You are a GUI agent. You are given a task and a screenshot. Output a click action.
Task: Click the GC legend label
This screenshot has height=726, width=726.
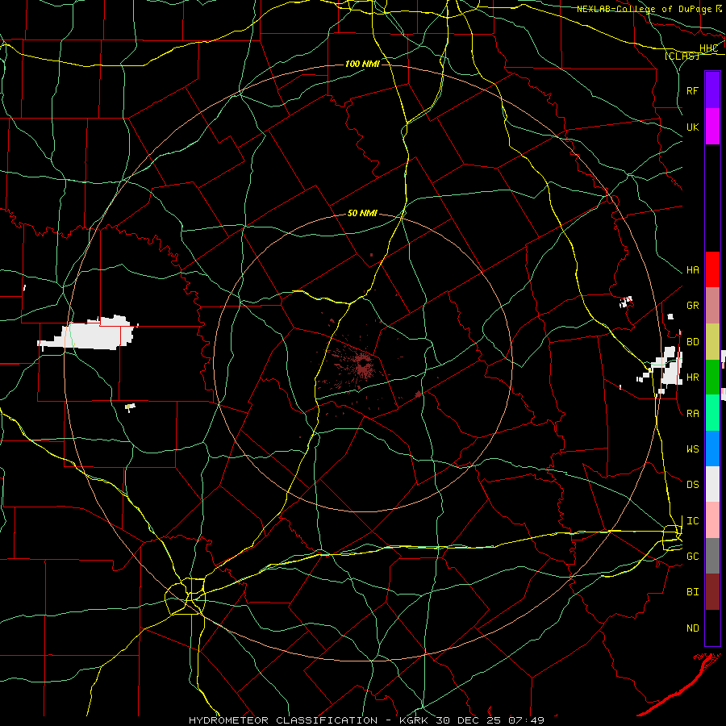tap(692, 557)
